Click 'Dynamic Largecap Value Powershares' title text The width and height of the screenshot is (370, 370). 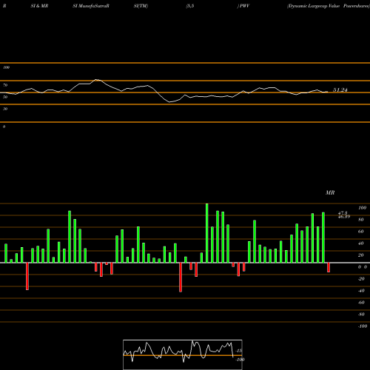click(329, 6)
